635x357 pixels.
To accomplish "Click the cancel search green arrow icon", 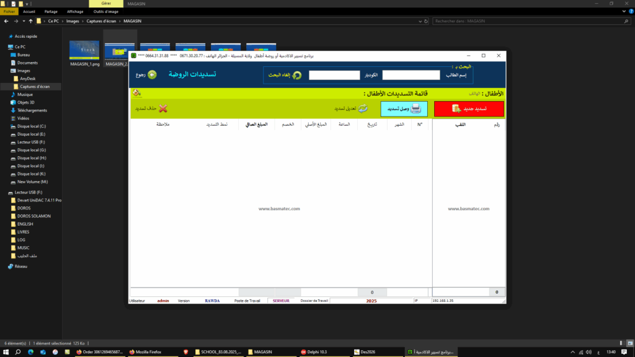I will click(297, 75).
